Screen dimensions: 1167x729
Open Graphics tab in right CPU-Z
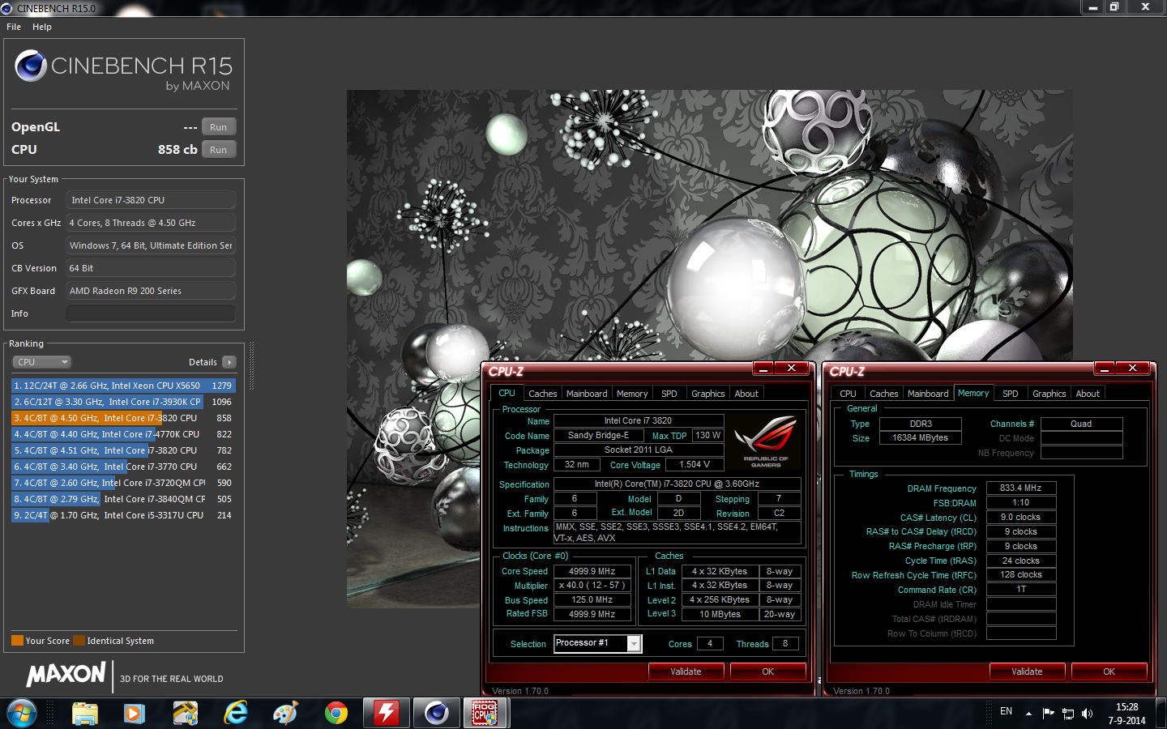click(x=1049, y=394)
